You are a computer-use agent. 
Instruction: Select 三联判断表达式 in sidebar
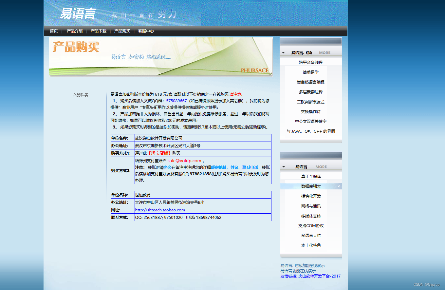tap(311, 102)
